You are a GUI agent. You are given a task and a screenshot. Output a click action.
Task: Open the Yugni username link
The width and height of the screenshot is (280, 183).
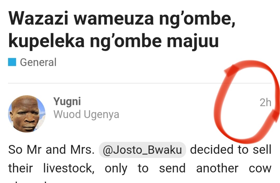point(67,102)
